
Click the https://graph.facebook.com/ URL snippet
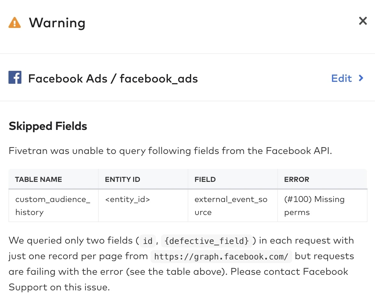pyautogui.click(x=221, y=257)
